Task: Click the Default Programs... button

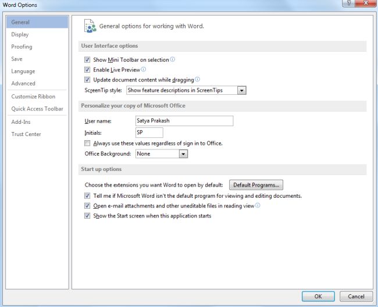Action: pos(256,185)
